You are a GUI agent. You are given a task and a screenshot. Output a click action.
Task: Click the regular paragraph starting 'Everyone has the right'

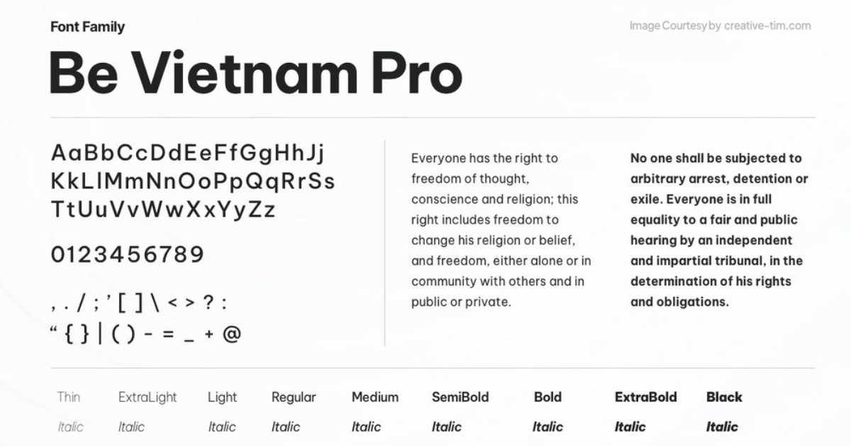pyautogui.click(x=501, y=230)
